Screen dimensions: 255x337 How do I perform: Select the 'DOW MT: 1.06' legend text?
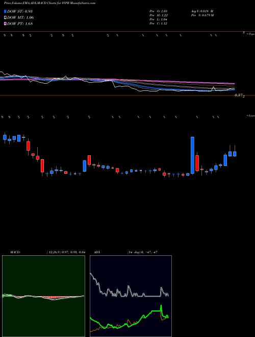click(20, 18)
